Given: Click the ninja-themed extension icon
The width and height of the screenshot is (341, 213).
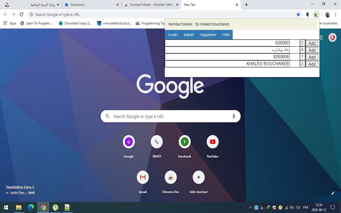Looking at the screenshot, I should pyautogui.click(x=327, y=14).
